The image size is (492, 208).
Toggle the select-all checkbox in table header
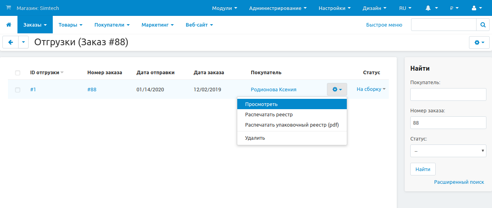click(17, 73)
